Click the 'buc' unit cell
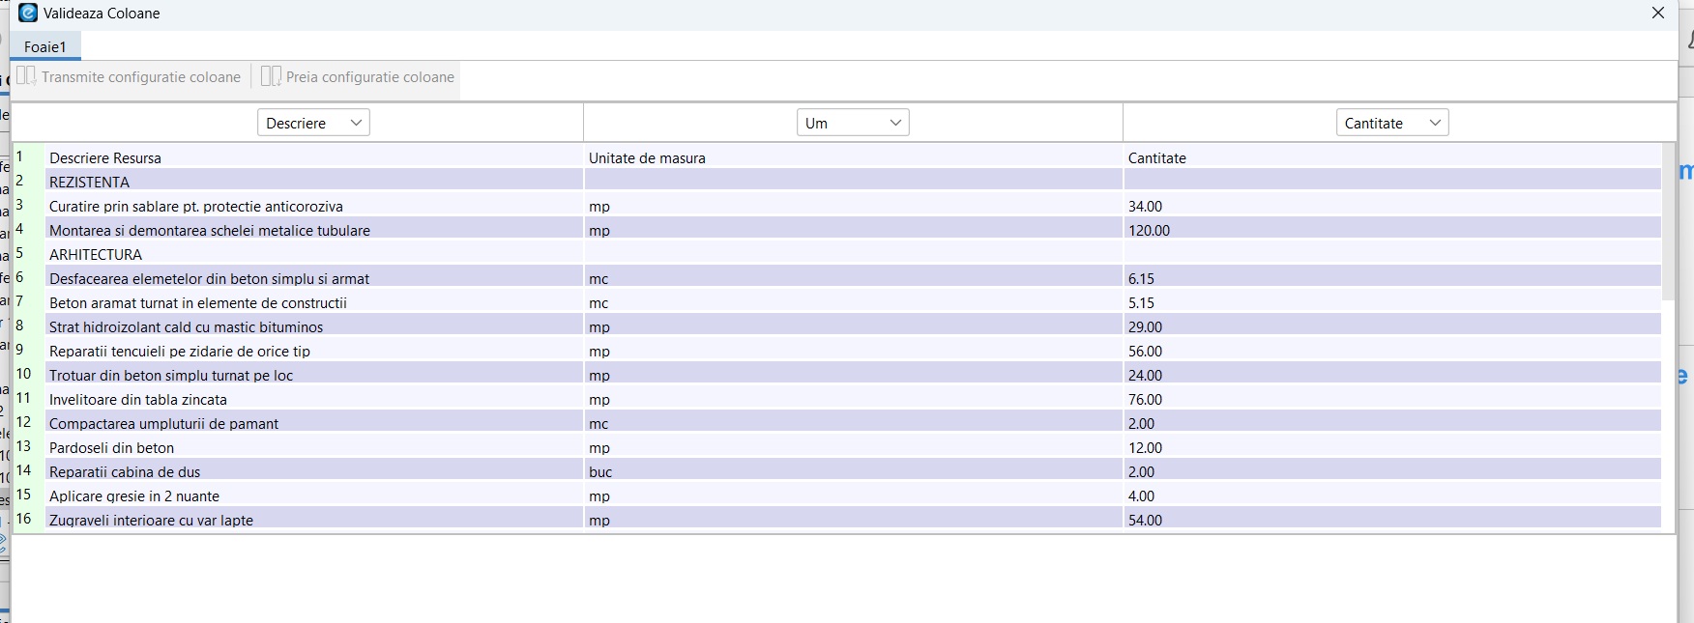Screen dimensions: 1694x623 pyautogui.click(x=854, y=471)
